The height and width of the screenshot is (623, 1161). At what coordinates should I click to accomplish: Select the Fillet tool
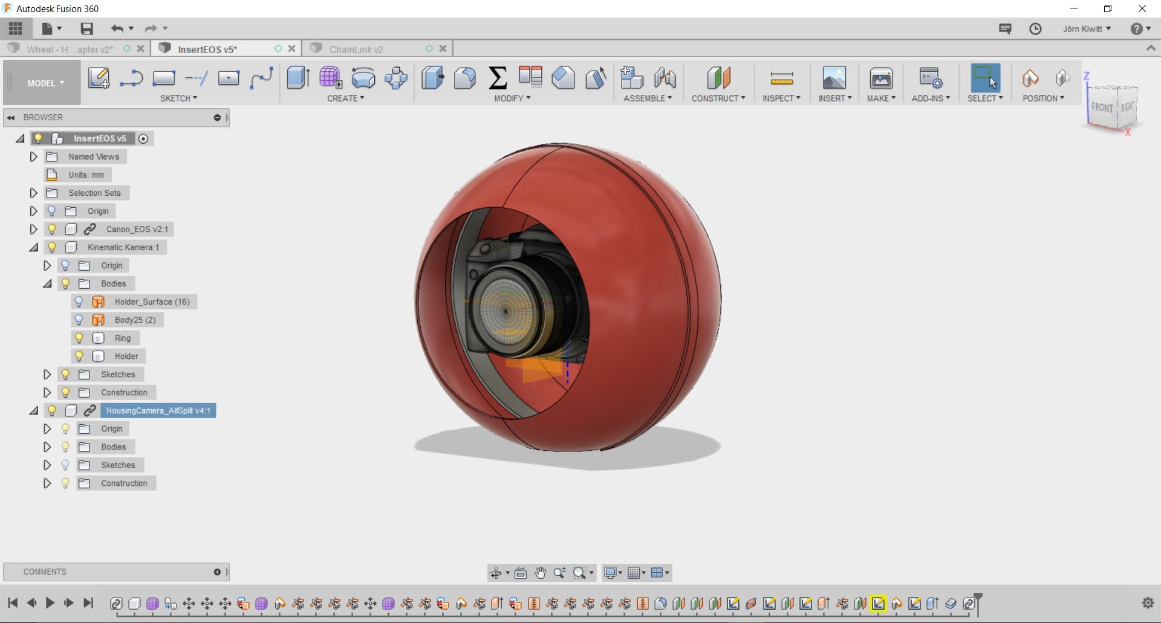tap(465, 78)
